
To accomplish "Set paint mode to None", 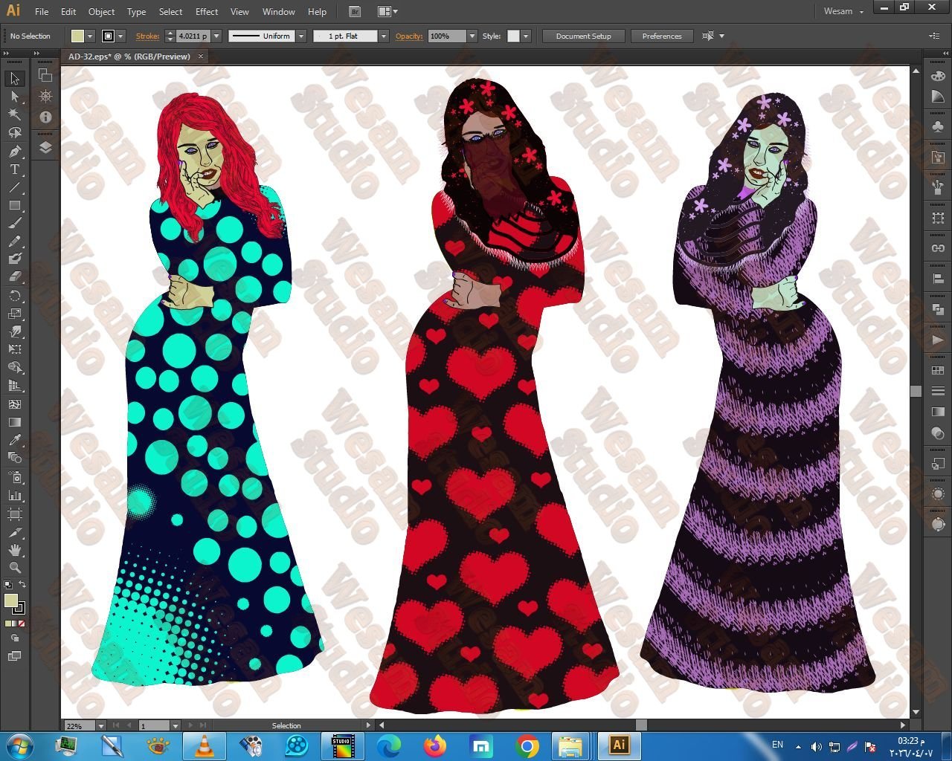I will [22, 624].
